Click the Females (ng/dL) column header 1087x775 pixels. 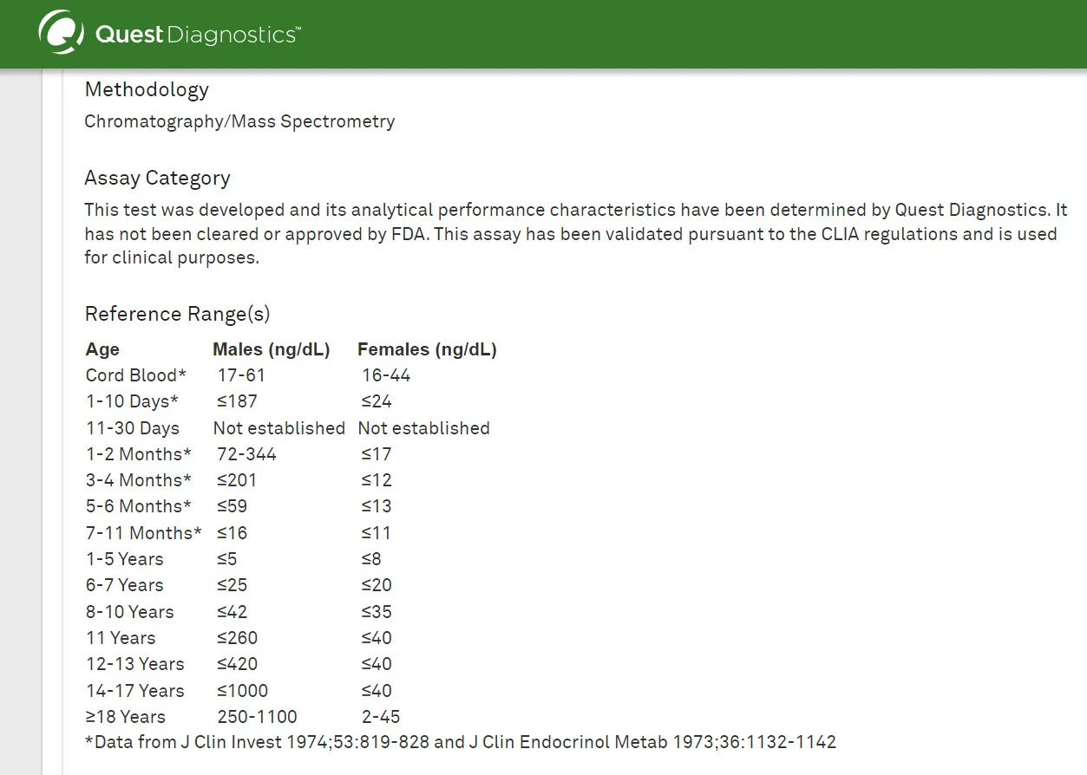pyautogui.click(x=427, y=349)
